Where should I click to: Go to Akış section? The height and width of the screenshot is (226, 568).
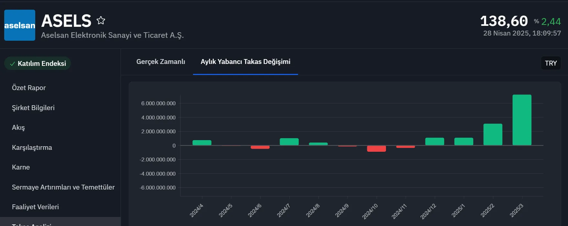click(18, 128)
